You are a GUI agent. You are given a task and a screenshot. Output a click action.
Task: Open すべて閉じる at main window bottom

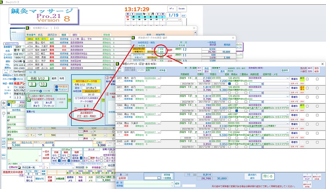(29, 179)
